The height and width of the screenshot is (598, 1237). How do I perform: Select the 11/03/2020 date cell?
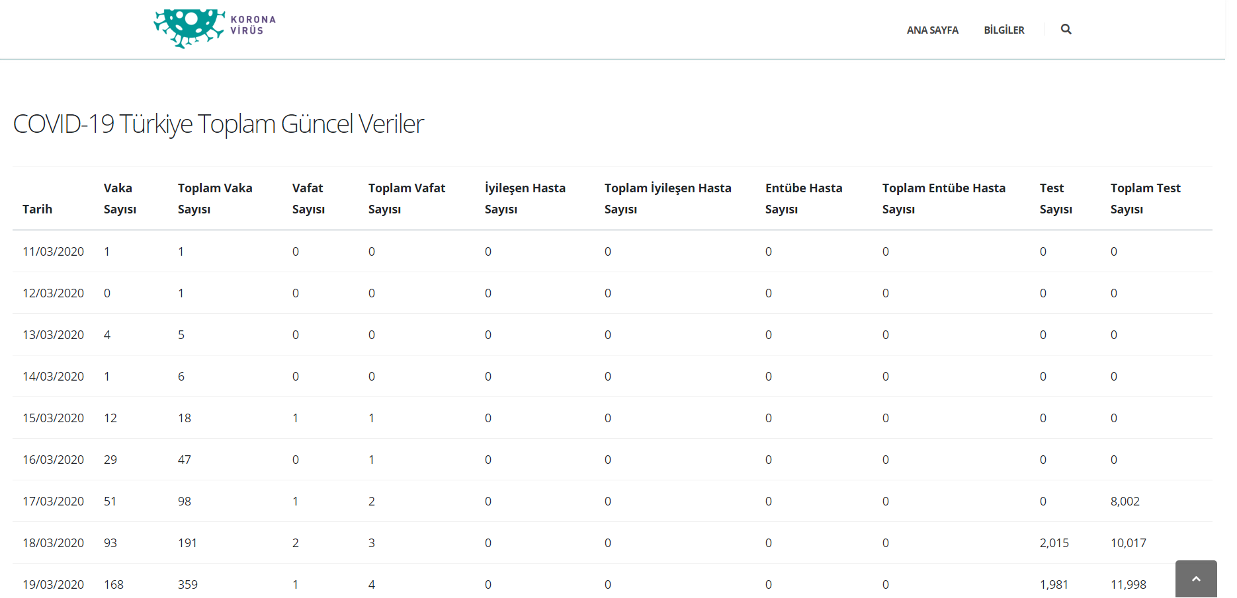click(x=53, y=252)
